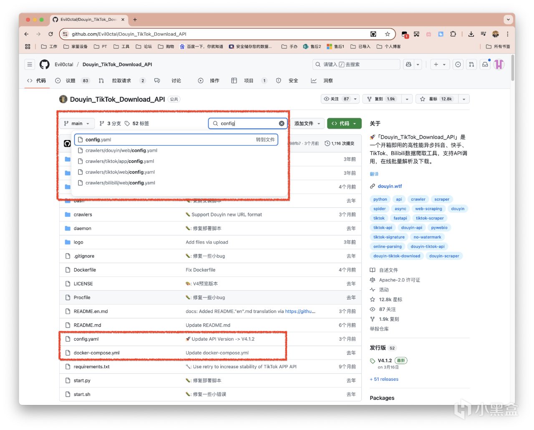Viewport: 534px width, 430px height.
Task: Bookmark this page with the star icon in the address bar
Action: (x=388, y=34)
